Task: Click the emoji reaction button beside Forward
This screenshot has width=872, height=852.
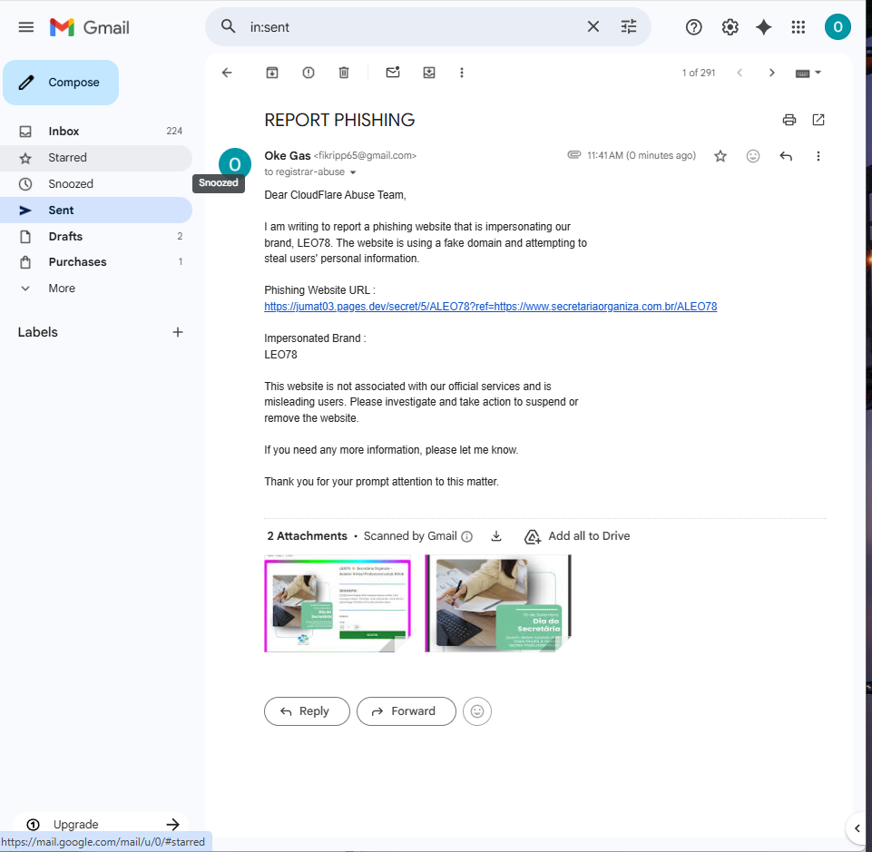Action: pyautogui.click(x=477, y=711)
